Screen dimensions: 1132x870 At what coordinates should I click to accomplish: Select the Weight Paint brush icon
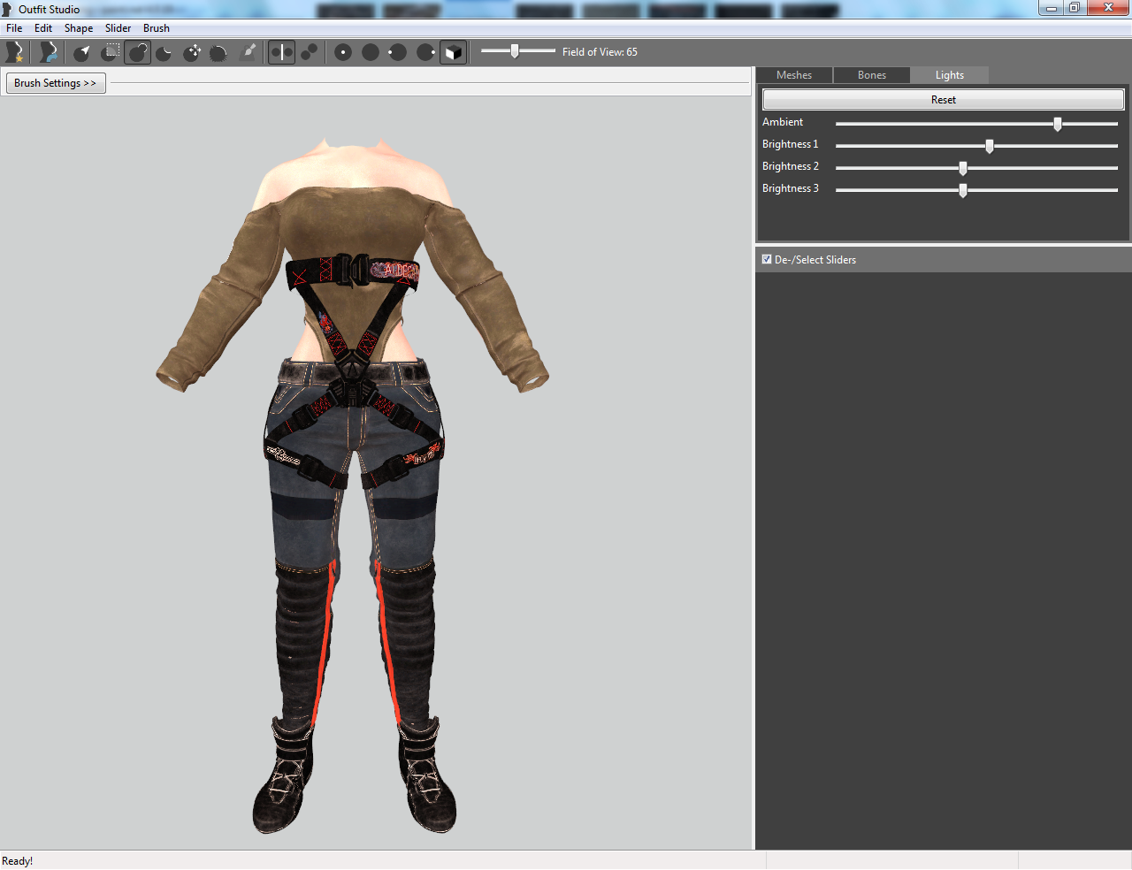(249, 52)
